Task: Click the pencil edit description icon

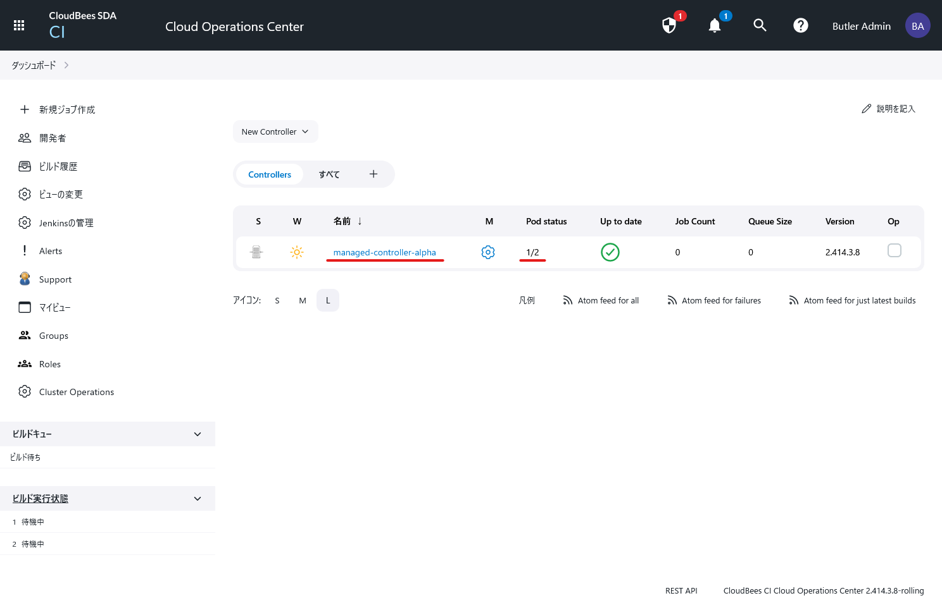Action: click(867, 109)
